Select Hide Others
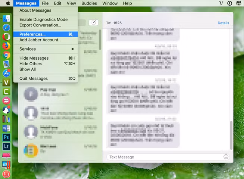 46,64
